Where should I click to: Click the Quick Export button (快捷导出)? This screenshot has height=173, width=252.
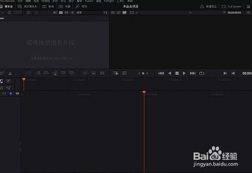208,7
